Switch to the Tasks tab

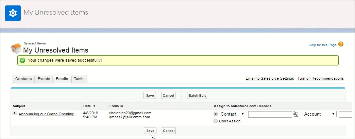pyautogui.click(x=79, y=79)
